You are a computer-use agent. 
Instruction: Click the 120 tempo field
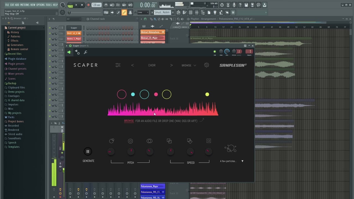click(96, 5)
